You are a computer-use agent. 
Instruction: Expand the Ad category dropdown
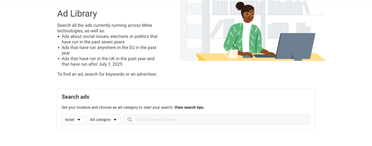coord(103,119)
